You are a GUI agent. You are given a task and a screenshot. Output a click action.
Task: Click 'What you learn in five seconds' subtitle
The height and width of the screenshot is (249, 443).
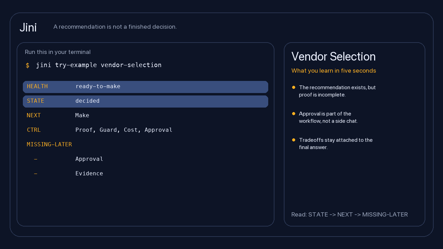pos(334,71)
